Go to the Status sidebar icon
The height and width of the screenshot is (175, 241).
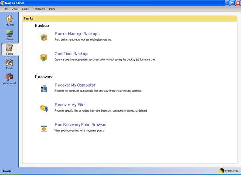tap(10, 35)
